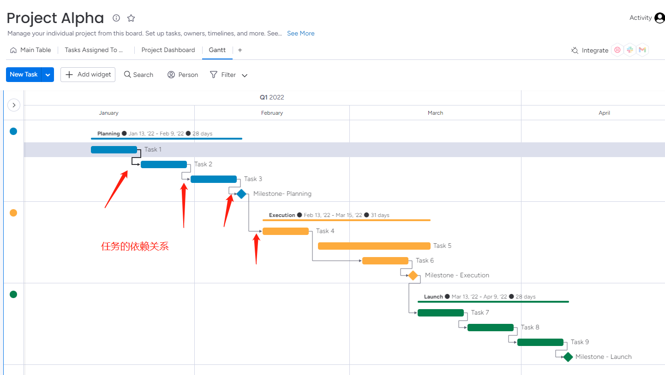This screenshot has width=665, height=375.
Task: Click the orange Execution group color dot
Action: 13,213
